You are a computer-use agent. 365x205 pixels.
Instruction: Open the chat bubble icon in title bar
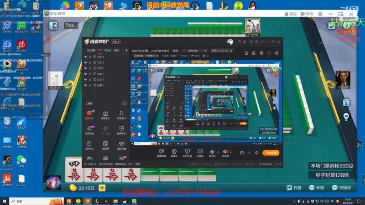pos(245,42)
